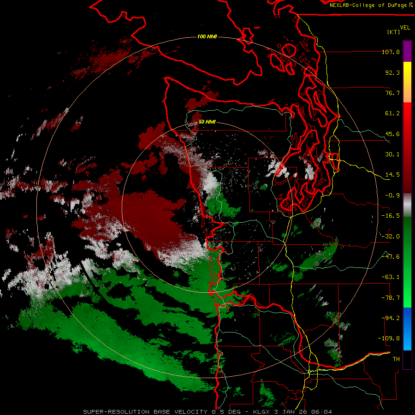Click the -16.5 value on velocity scale
The height and width of the screenshot is (415, 415).
tap(391, 216)
